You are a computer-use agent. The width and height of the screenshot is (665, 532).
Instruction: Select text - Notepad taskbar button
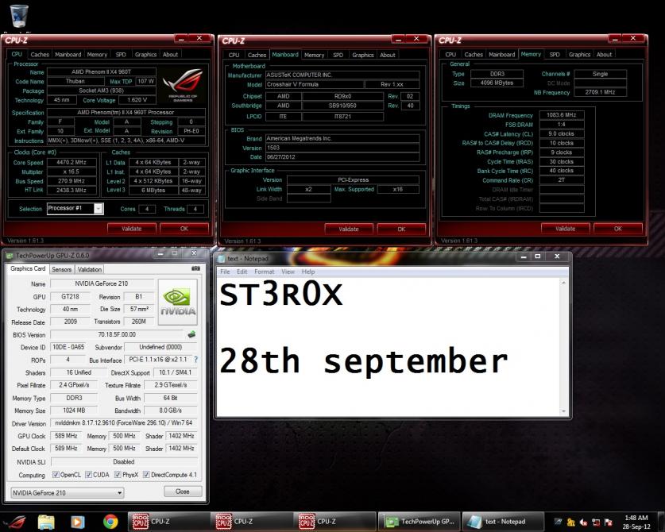point(503,522)
